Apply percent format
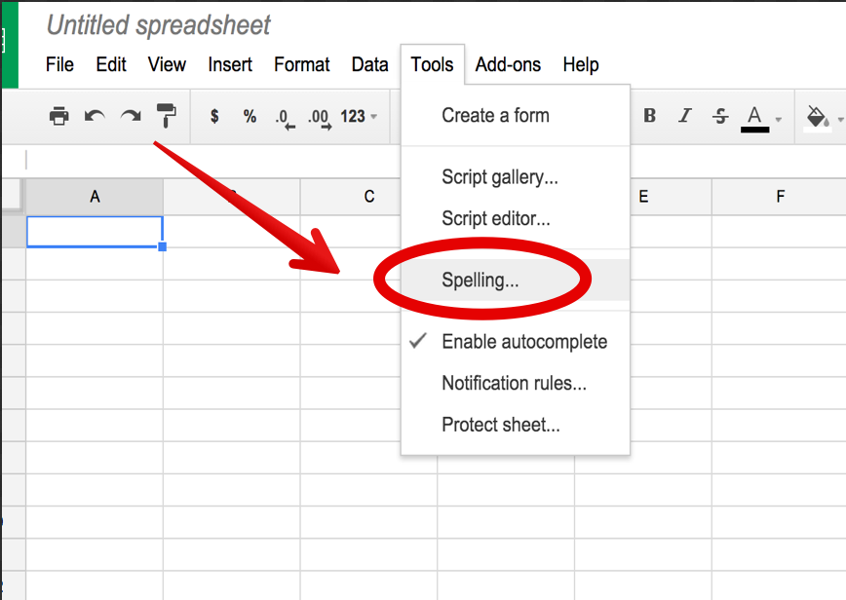Viewport: 846px width, 600px height. tap(250, 115)
